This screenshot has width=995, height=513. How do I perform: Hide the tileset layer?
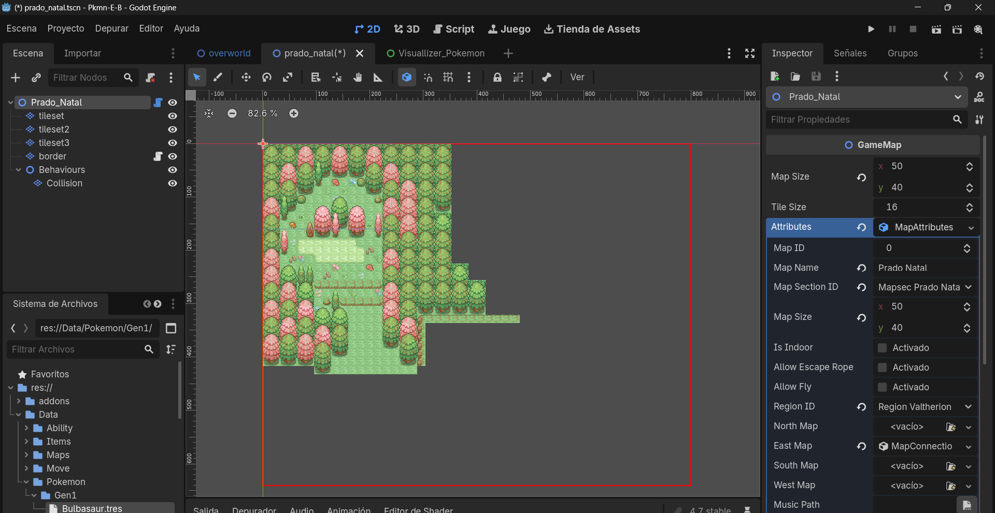point(173,116)
